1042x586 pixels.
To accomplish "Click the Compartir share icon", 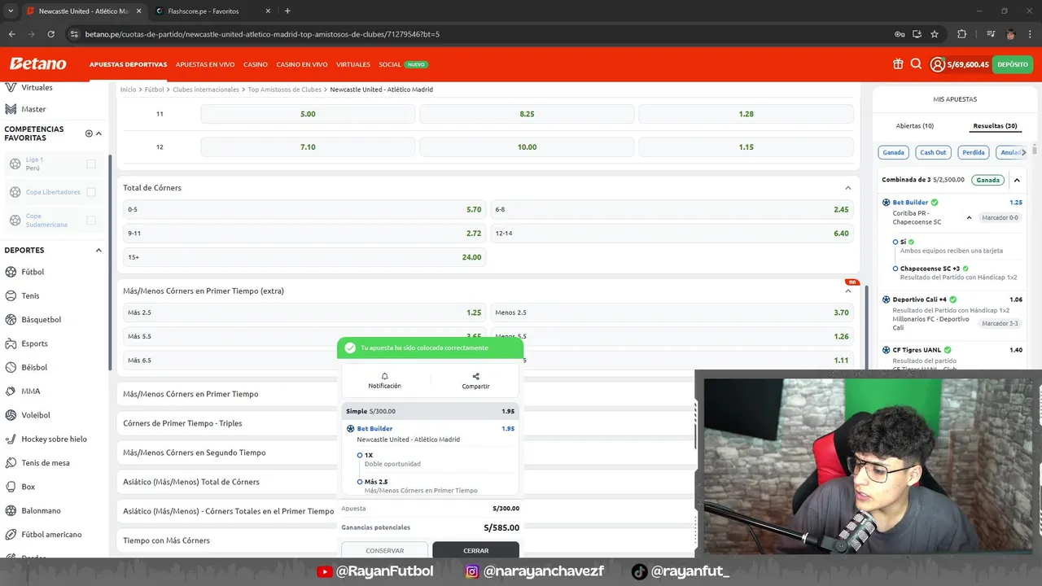I will (475, 376).
